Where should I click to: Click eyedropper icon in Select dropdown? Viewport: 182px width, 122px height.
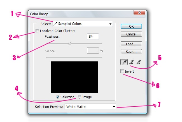coord(55,24)
